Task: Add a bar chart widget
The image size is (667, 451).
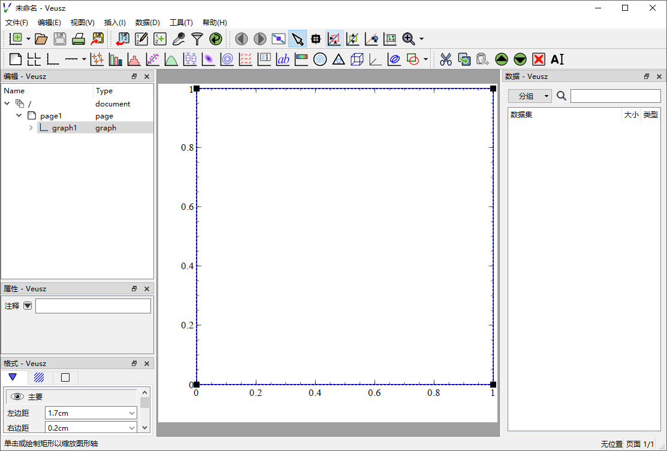Action: click(x=116, y=59)
